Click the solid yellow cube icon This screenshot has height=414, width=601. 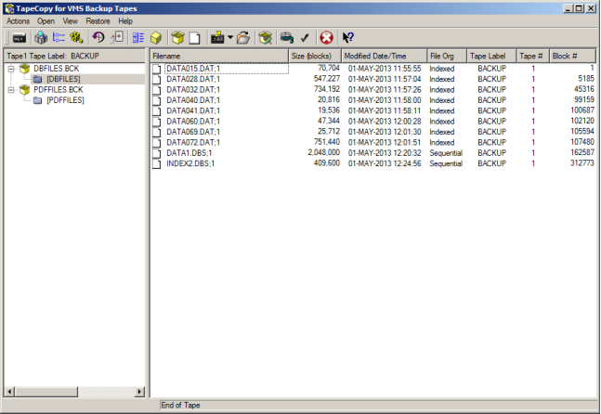click(156, 38)
